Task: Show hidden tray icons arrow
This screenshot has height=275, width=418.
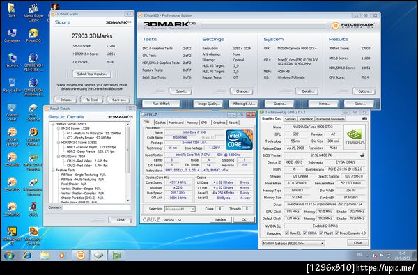Action: click(367, 256)
